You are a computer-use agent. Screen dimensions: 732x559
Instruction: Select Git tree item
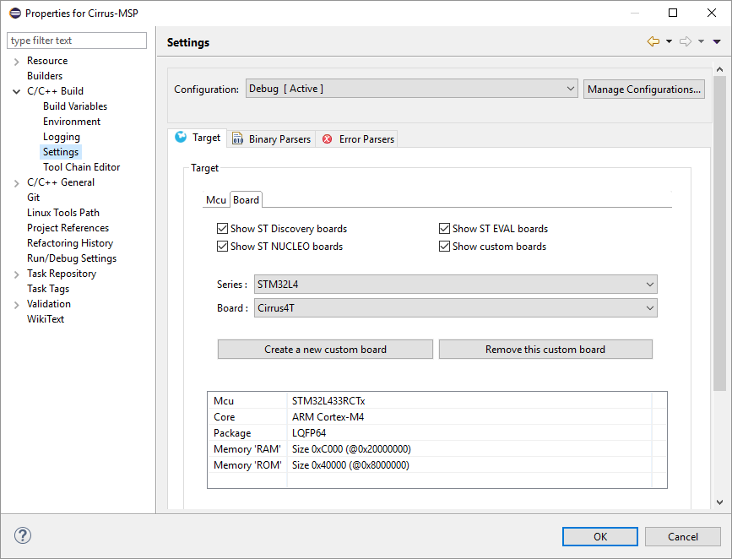(33, 198)
